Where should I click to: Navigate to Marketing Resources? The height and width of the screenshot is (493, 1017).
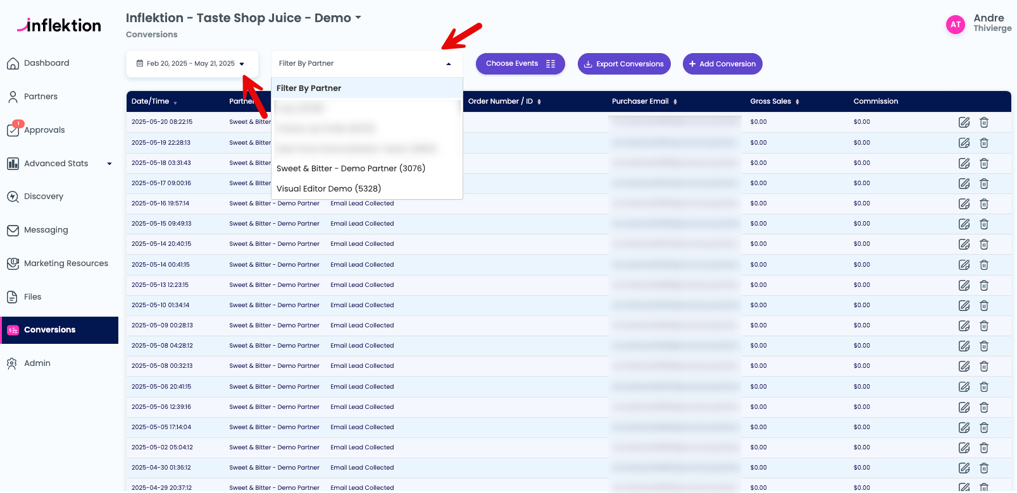click(66, 264)
